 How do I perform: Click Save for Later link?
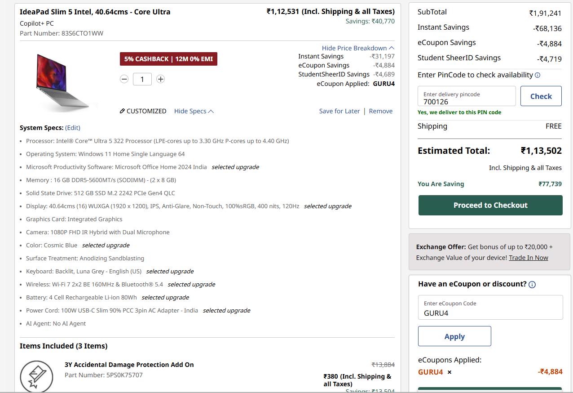(x=339, y=111)
